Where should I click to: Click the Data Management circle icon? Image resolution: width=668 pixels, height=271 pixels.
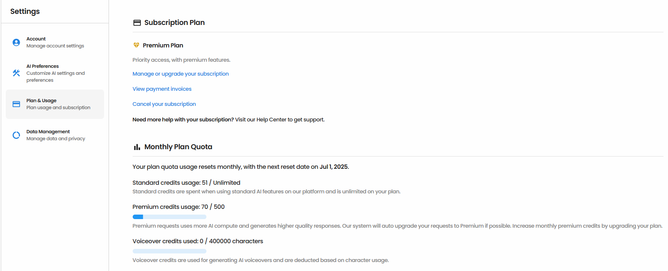click(x=16, y=135)
